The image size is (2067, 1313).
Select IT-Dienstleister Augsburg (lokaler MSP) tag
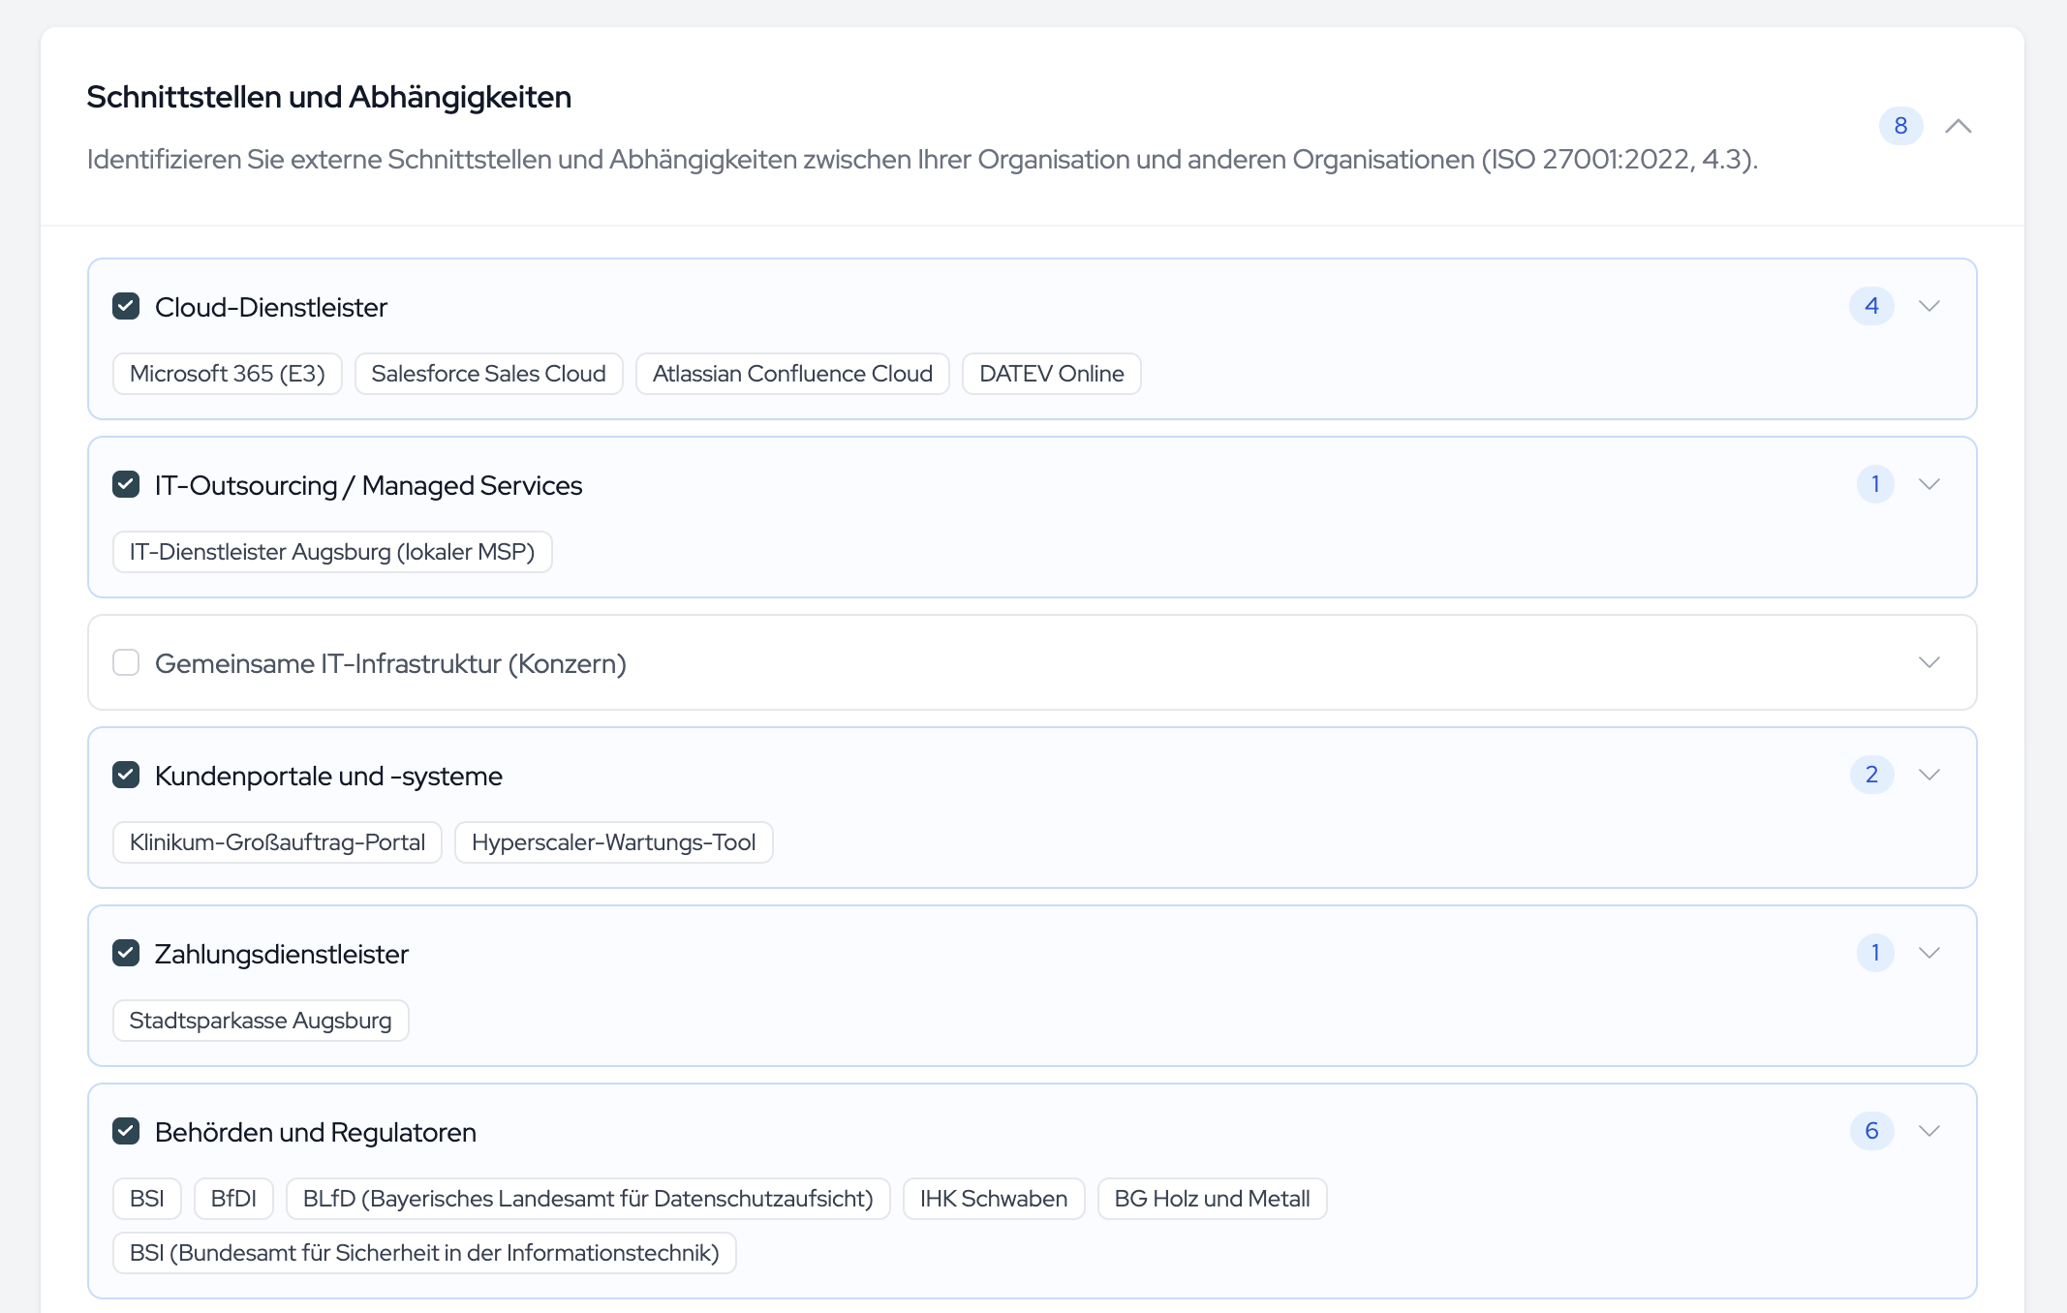(332, 552)
